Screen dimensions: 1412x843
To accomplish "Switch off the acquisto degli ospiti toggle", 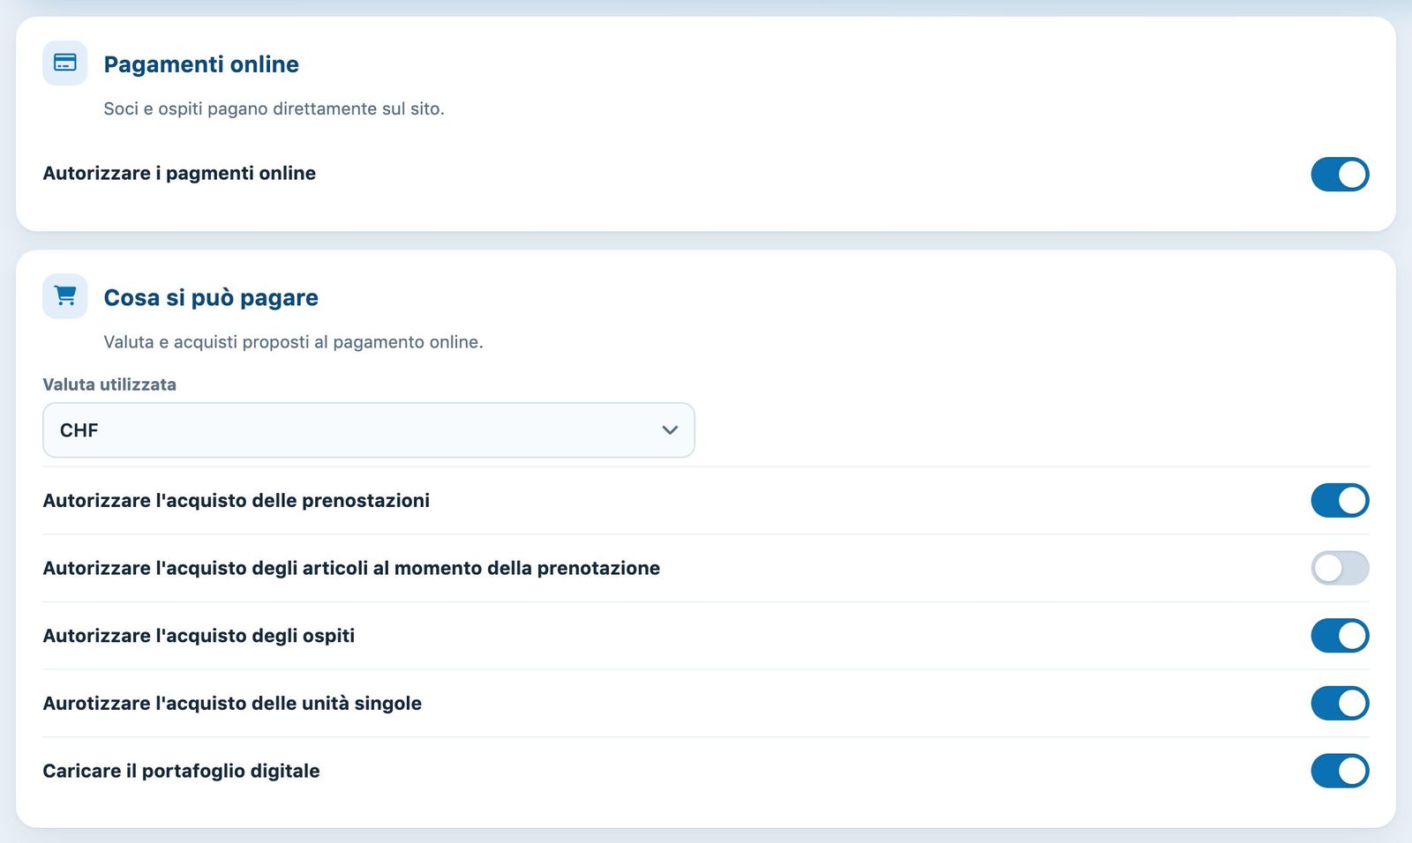I will 1340,636.
